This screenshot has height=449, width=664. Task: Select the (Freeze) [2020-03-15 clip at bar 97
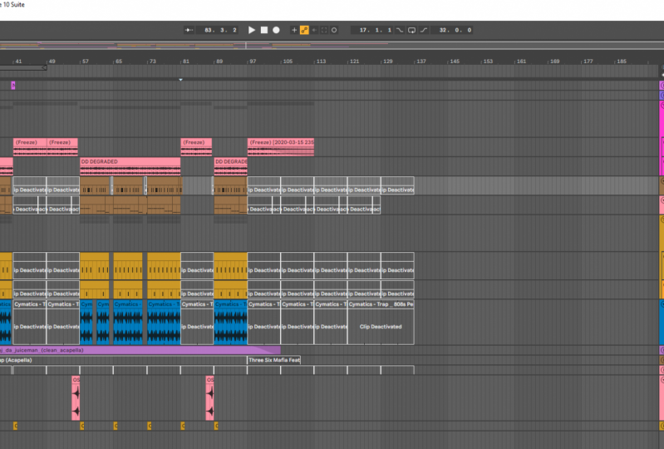pyautogui.click(x=281, y=147)
